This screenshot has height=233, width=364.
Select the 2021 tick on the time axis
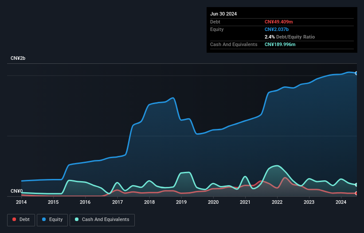pos(245,202)
